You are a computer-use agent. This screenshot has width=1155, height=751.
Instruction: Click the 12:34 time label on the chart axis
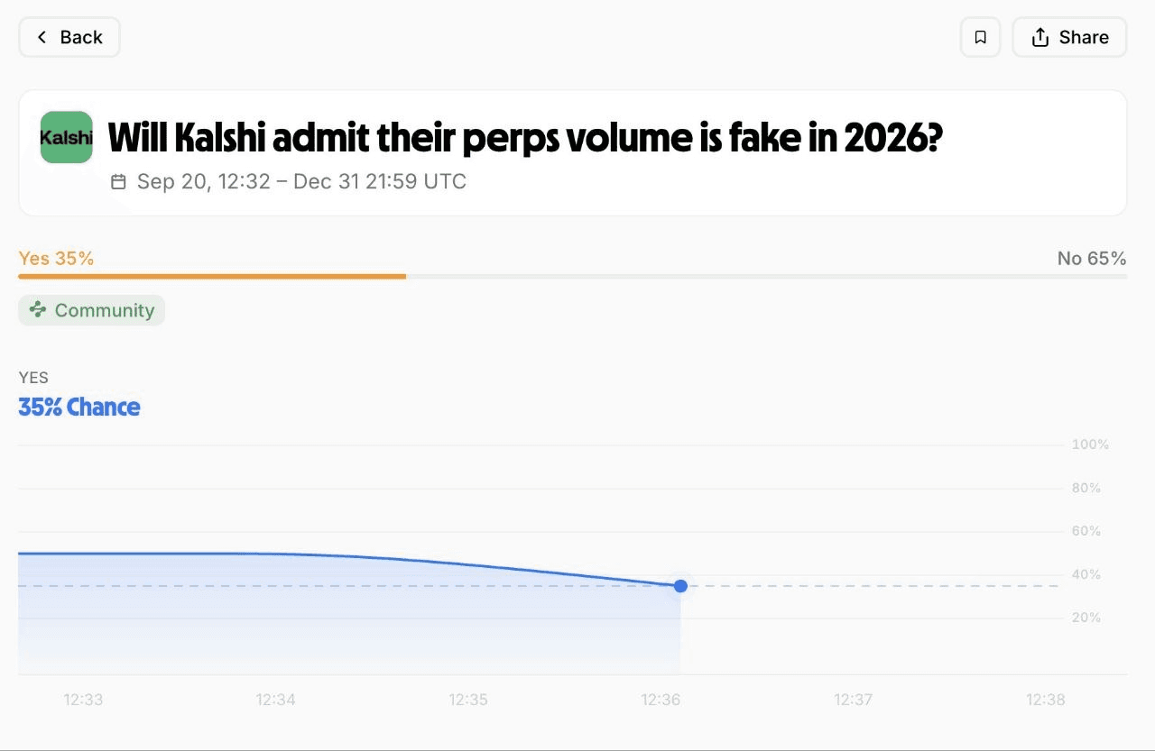pyautogui.click(x=275, y=700)
